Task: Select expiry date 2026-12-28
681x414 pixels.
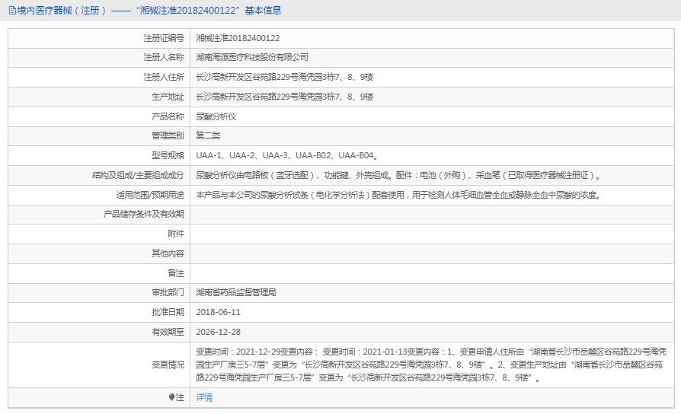Action: click(218, 332)
